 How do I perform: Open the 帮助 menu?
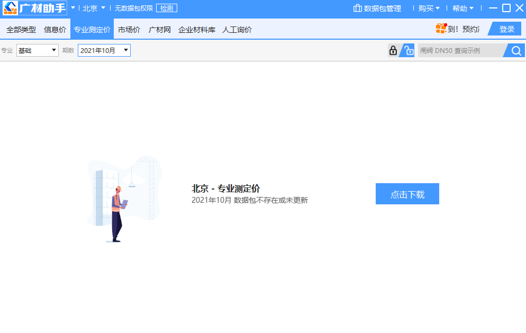[x=462, y=8]
